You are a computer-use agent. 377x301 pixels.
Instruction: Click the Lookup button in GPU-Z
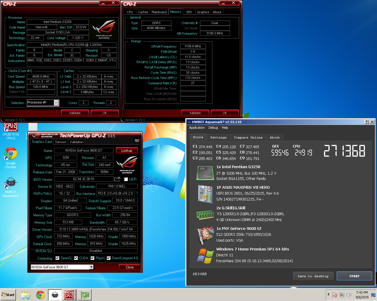[127, 150]
